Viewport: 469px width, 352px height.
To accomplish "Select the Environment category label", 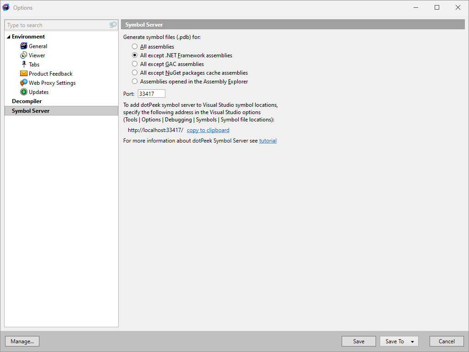I will click(x=28, y=37).
